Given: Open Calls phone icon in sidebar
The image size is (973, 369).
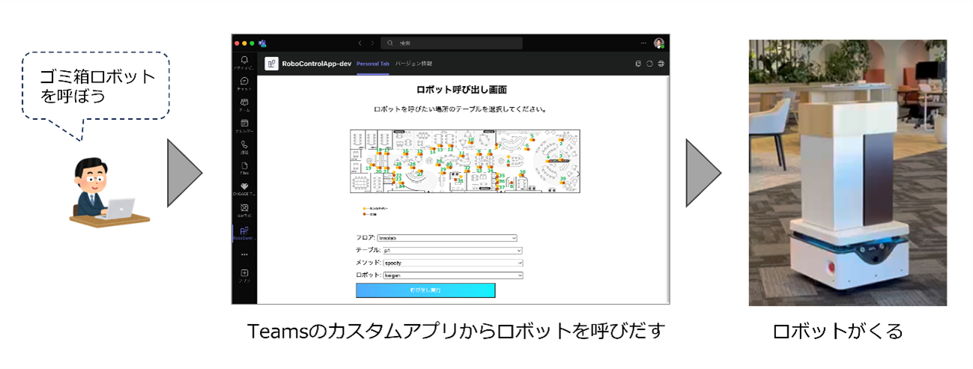Looking at the screenshot, I should pos(244,145).
